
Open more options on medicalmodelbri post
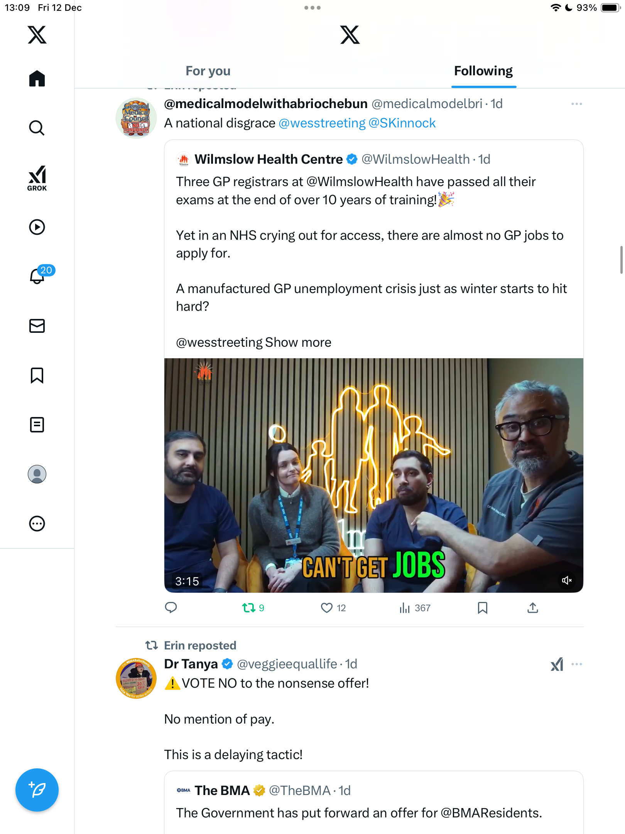coord(576,104)
